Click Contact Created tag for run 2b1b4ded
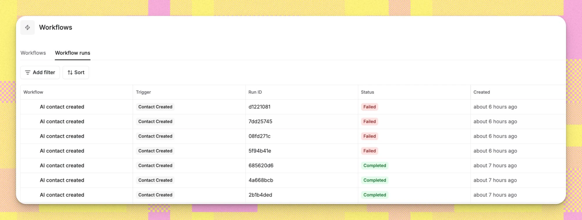Viewport: 582px width, 220px height. [x=155, y=195]
